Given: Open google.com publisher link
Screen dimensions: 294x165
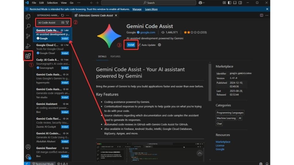Looking at the screenshot, I should pos(148,32).
